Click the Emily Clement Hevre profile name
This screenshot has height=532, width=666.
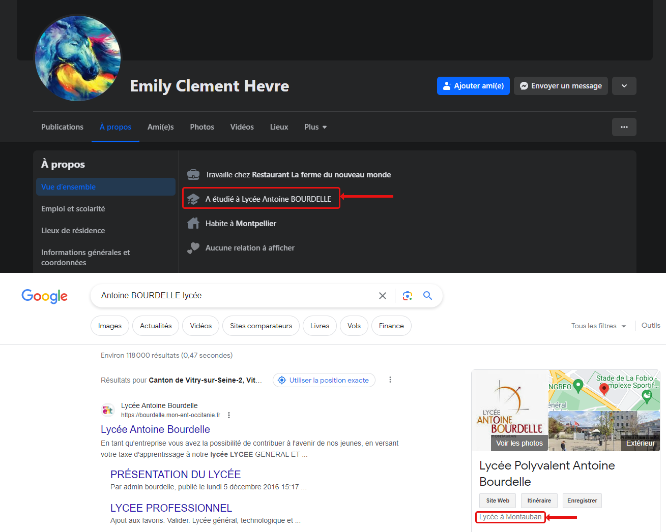(210, 86)
